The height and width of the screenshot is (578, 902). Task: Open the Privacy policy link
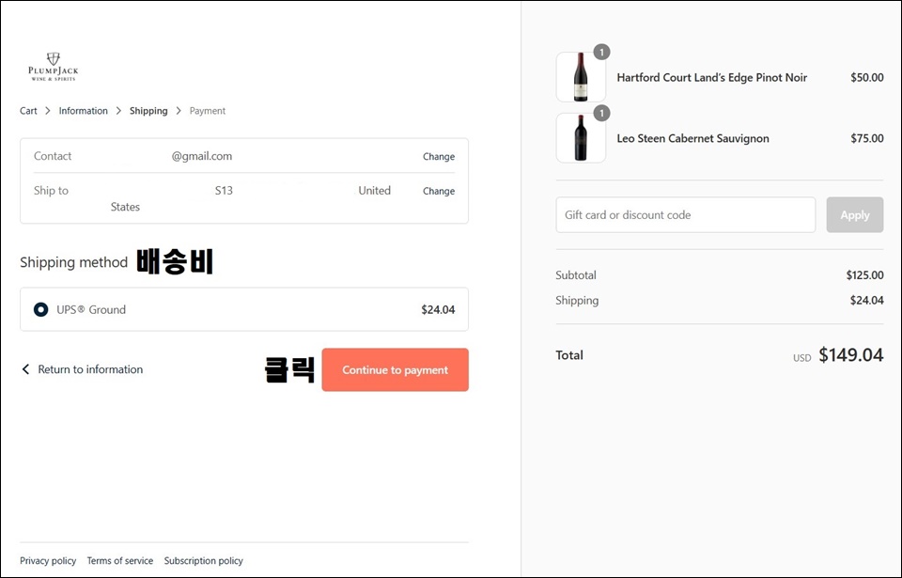[48, 561]
